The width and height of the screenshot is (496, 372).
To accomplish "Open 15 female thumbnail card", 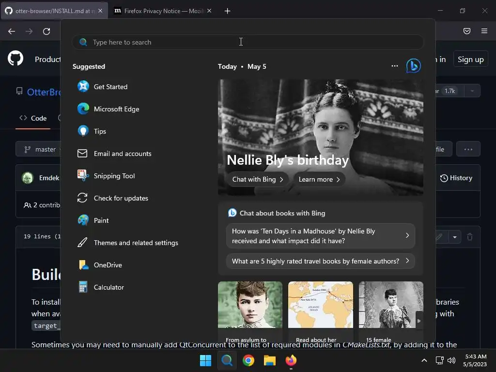I will [x=391, y=311].
